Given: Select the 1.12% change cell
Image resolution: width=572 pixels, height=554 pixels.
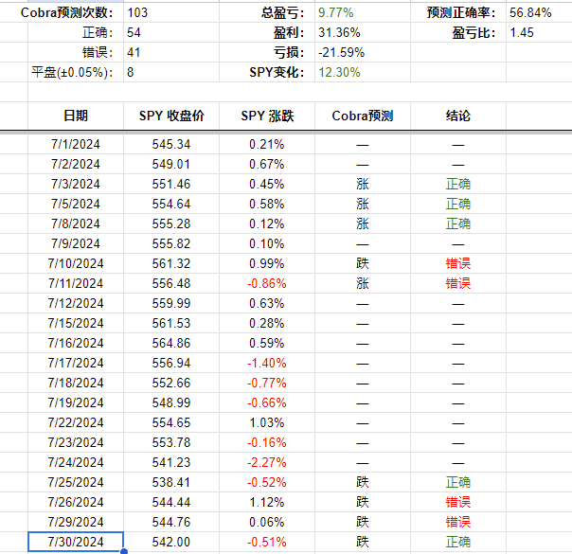Looking at the screenshot, I should [x=267, y=502].
